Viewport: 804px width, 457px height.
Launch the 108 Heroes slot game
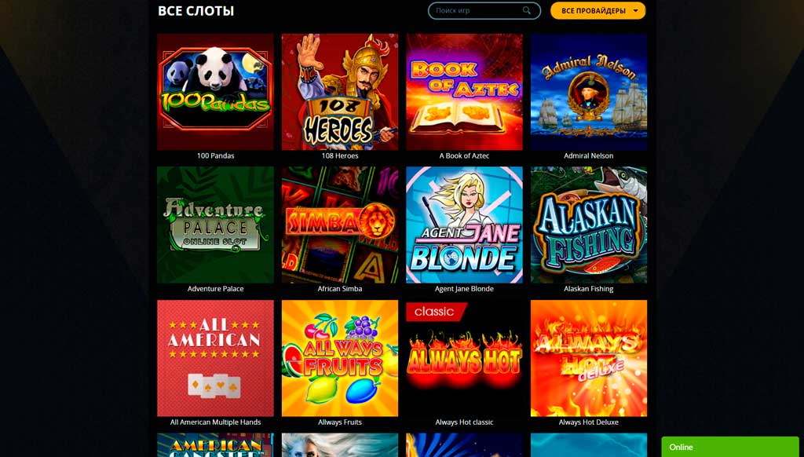(x=340, y=92)
